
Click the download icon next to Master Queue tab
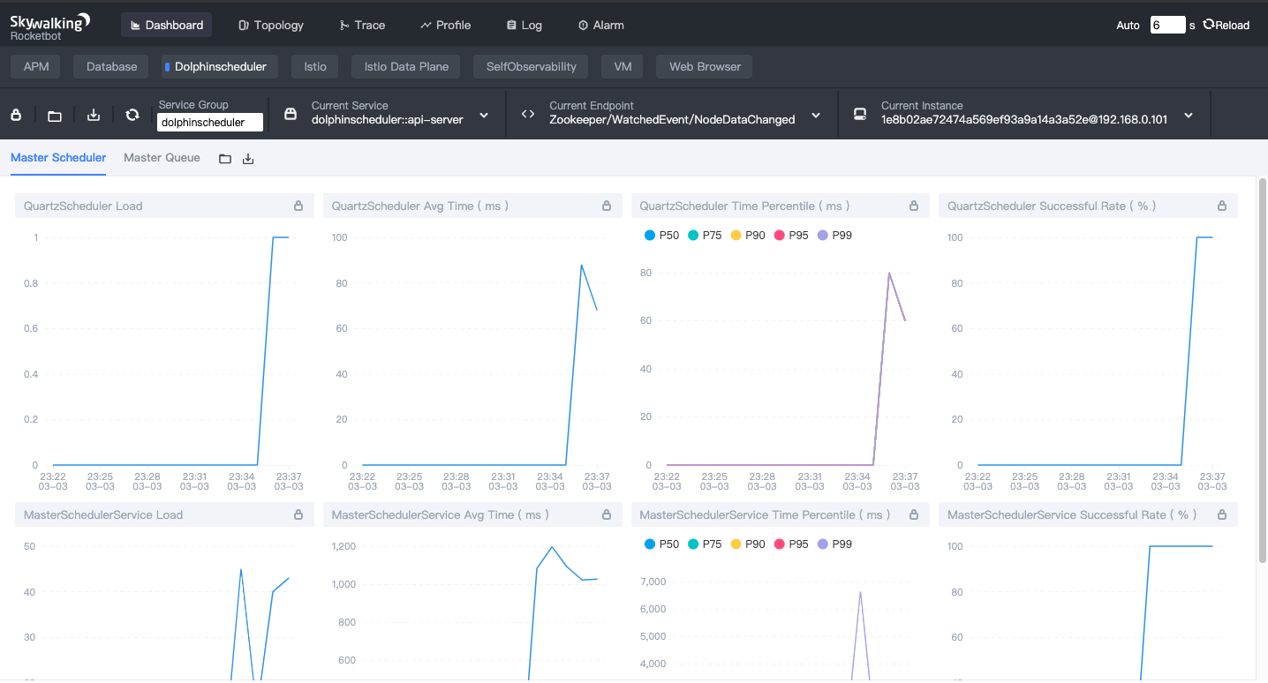(248, 159)
